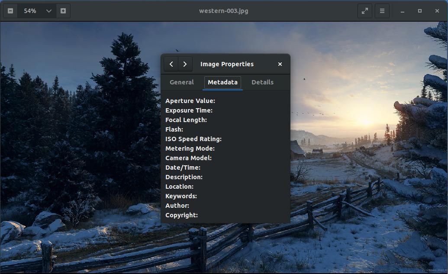
Task: Click the Flash label
Action: click(x=174, y=129)
